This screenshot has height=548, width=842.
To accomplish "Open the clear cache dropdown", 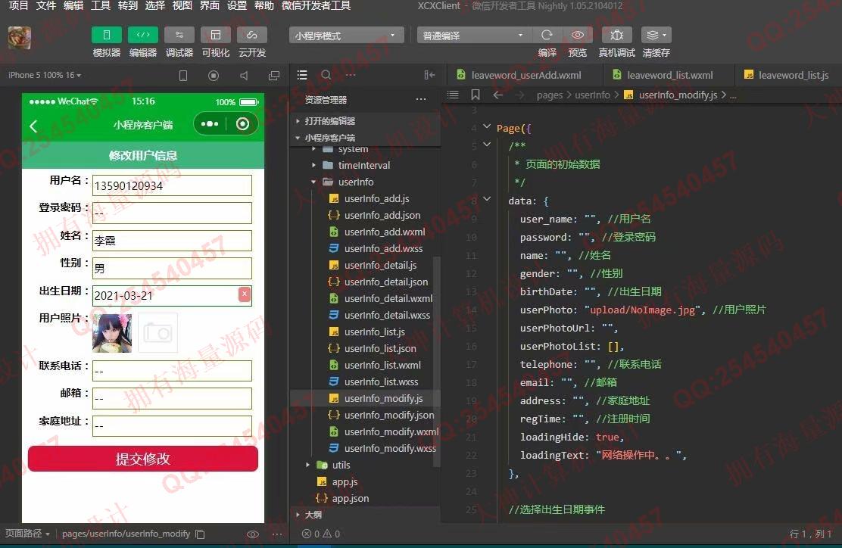I will pyautogui.click(x=656, y=35).
